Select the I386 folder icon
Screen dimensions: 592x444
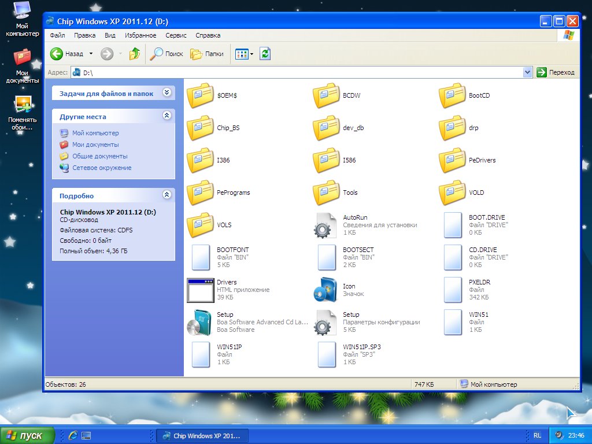[x=200, y=160]
